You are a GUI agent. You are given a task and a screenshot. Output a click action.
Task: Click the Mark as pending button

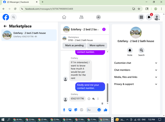click(x=74, y=45)
